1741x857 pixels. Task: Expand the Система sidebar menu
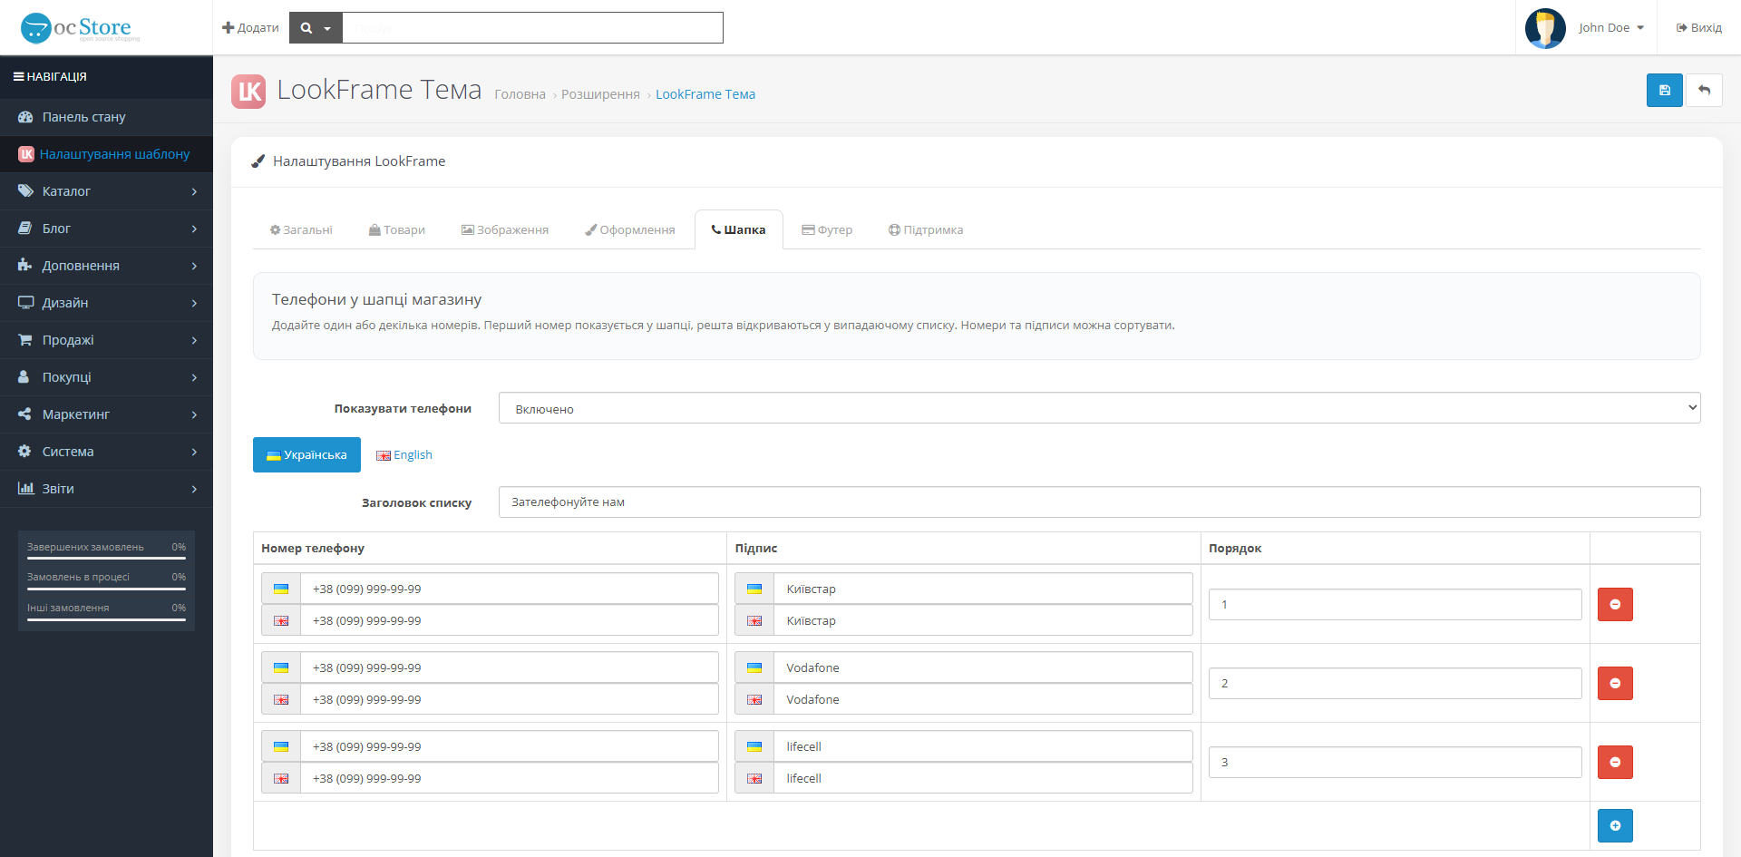pos(106,452)
